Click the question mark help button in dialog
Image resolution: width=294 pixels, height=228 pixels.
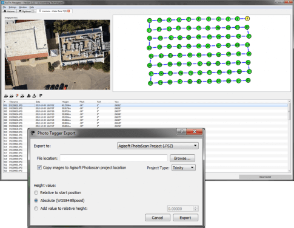181,131
